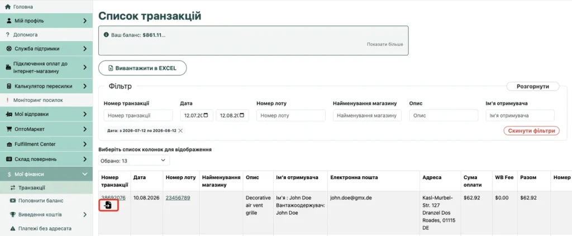Viewport: 572px width, 236px height.
Task: Open calendar picker of end date 12.08
Action: 241,115
